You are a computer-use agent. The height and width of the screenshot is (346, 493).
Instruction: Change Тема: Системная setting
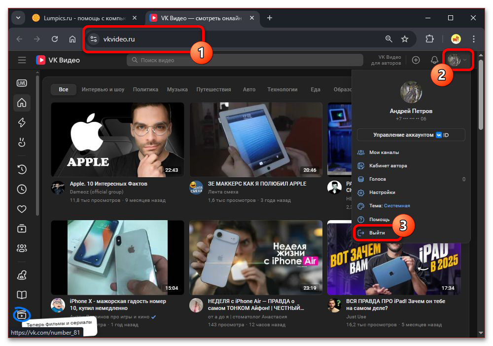pyautogui.click(x=389, y=206)
